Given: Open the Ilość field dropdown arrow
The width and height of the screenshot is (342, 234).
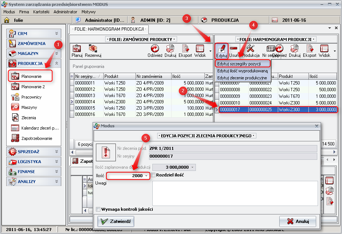Looking at the screenshot, I should [146, 176].
